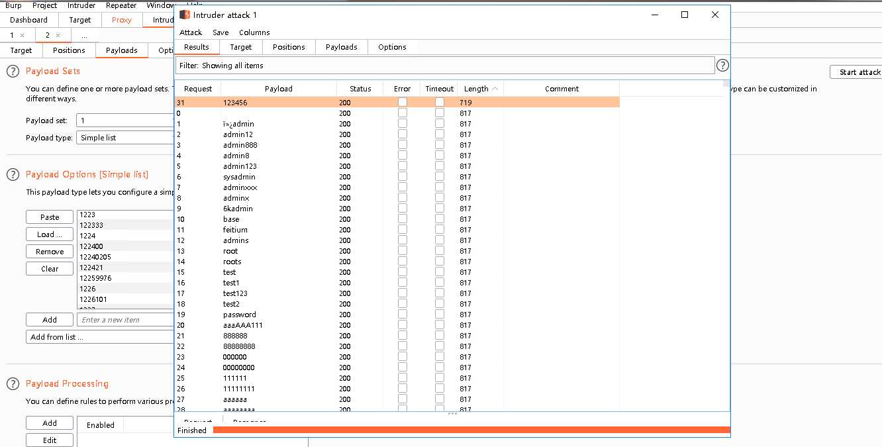
Task: Toggle the Error checkbox for payload 123456
Action: click(402, 103)
